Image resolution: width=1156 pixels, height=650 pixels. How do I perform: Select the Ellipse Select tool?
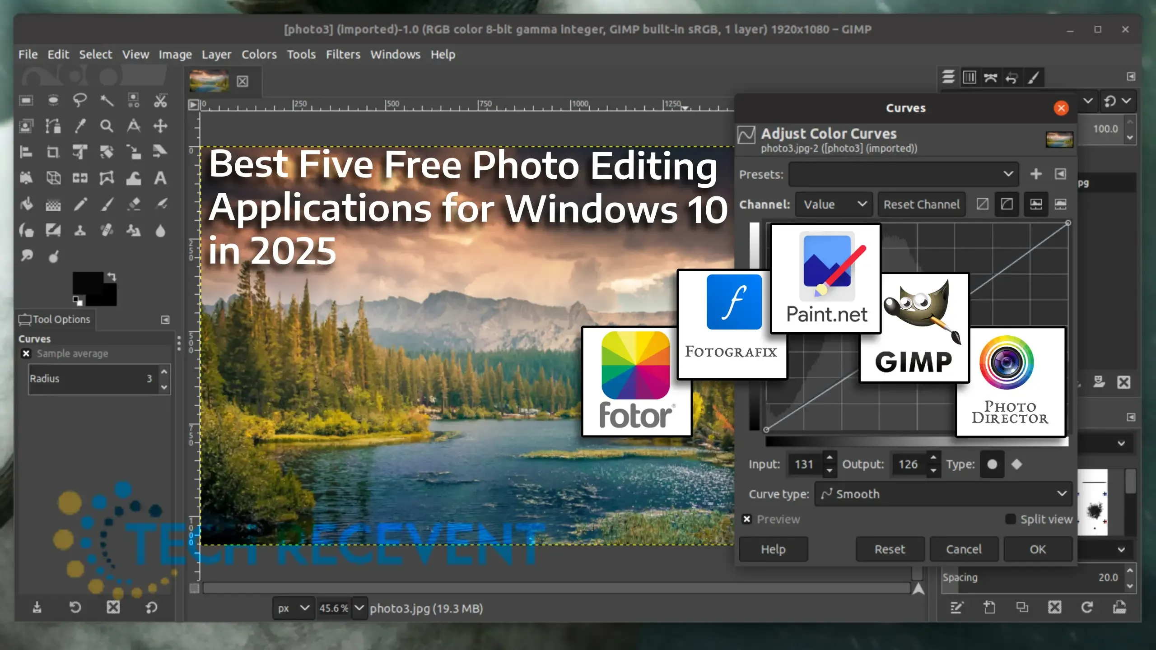point(53,100)
